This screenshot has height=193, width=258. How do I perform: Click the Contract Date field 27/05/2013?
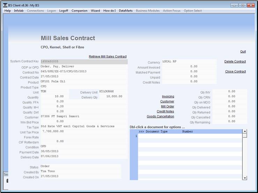[84, 77]
